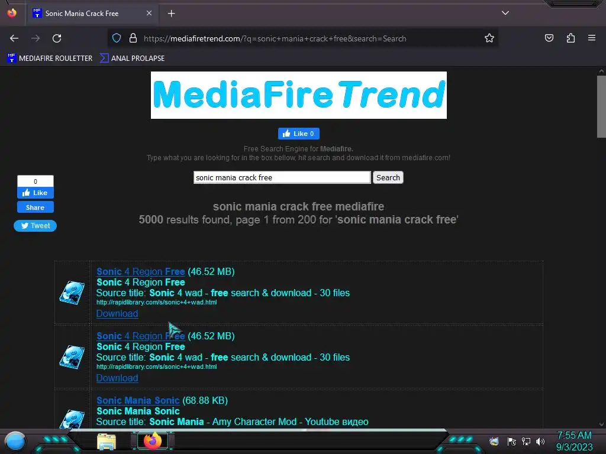Open the second Sonic 4 Region Free link

pos(141,336)
